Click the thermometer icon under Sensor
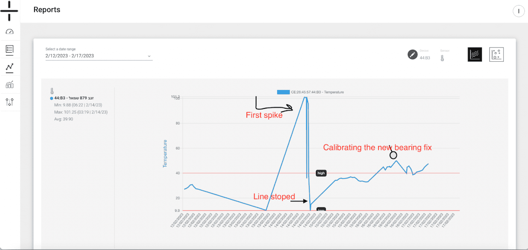The height and width of the screenshot is (250, 528). point(442,58)
